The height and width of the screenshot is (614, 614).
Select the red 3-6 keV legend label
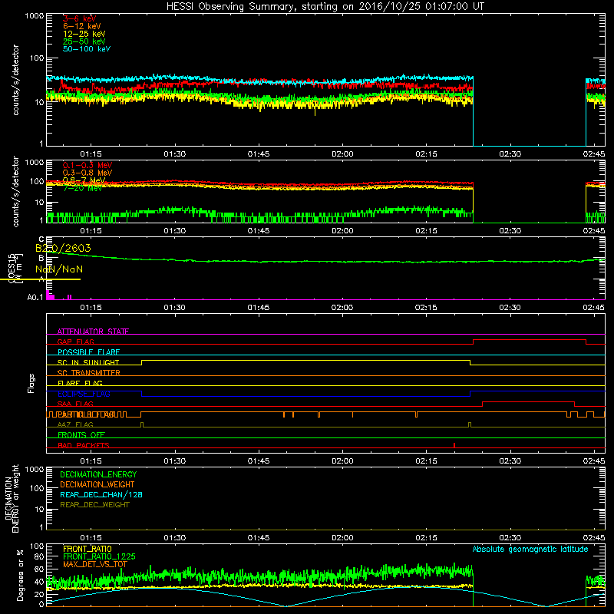(x=80, y=18)
